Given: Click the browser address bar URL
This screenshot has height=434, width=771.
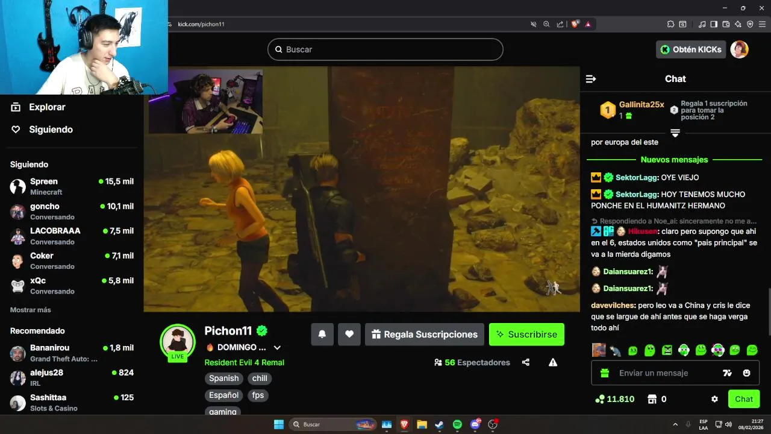Looking at the screenshot, I should 201,24.
